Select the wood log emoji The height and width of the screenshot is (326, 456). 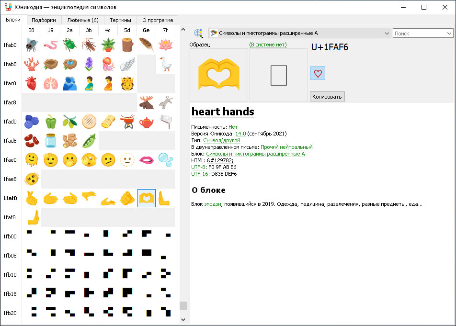pos(127,45)
